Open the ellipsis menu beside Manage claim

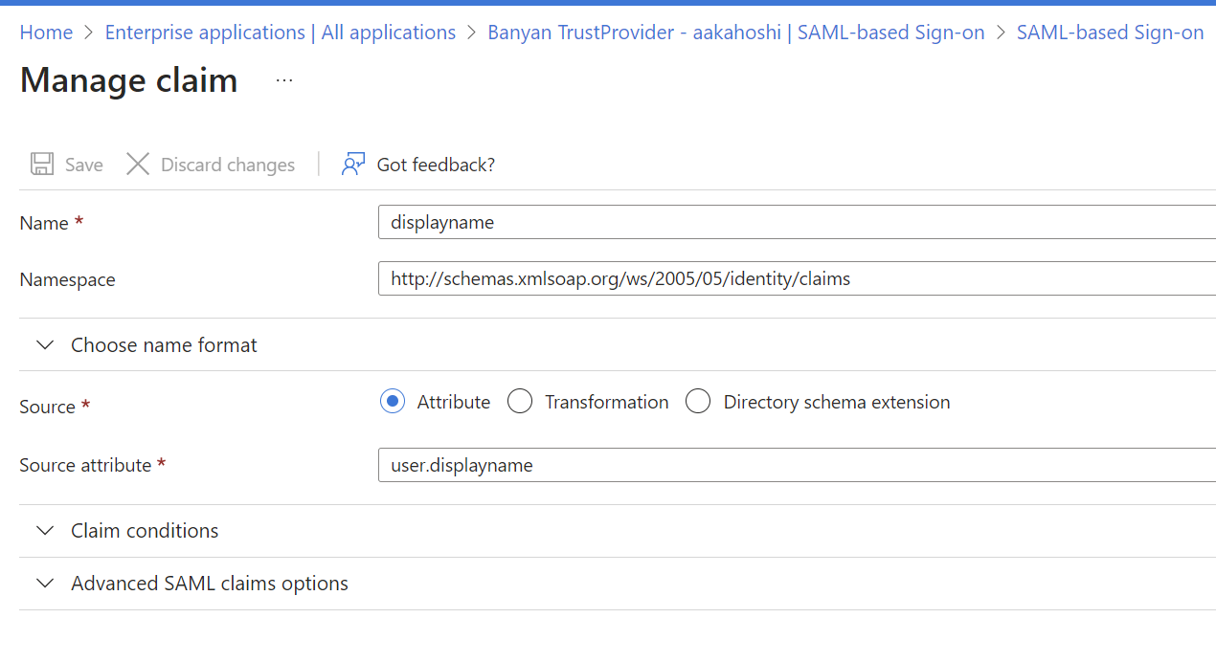[x=284, y=81]
